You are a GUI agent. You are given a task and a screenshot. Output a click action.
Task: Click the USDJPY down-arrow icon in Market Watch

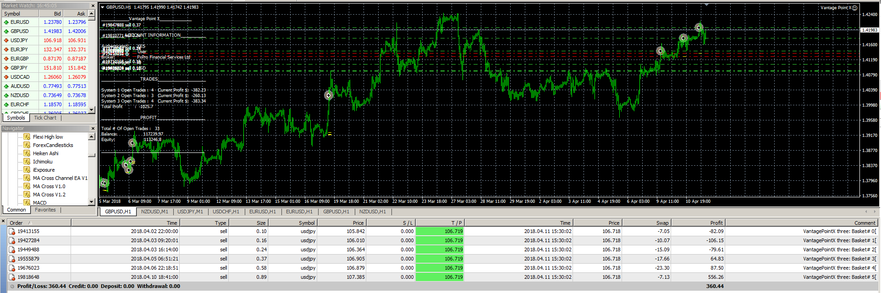click(6, 40)
